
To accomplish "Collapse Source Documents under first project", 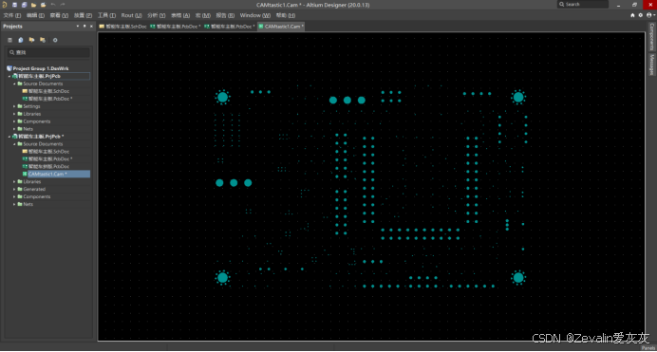I will [14, 83].
